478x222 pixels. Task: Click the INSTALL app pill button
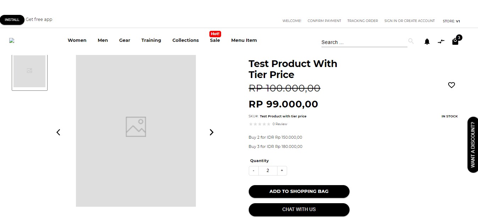click(12, 20)
